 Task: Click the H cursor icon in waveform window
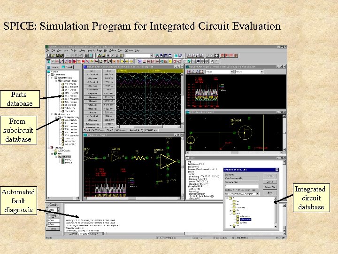click(x=188, y=71)
